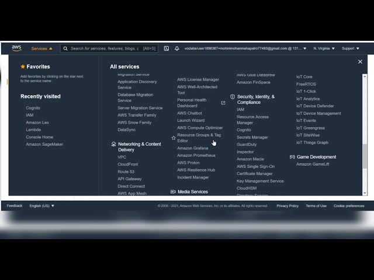Open Secrets Manager service
Image resolution: width=374 pixels, height=280 pixels.
pos(252,138)
